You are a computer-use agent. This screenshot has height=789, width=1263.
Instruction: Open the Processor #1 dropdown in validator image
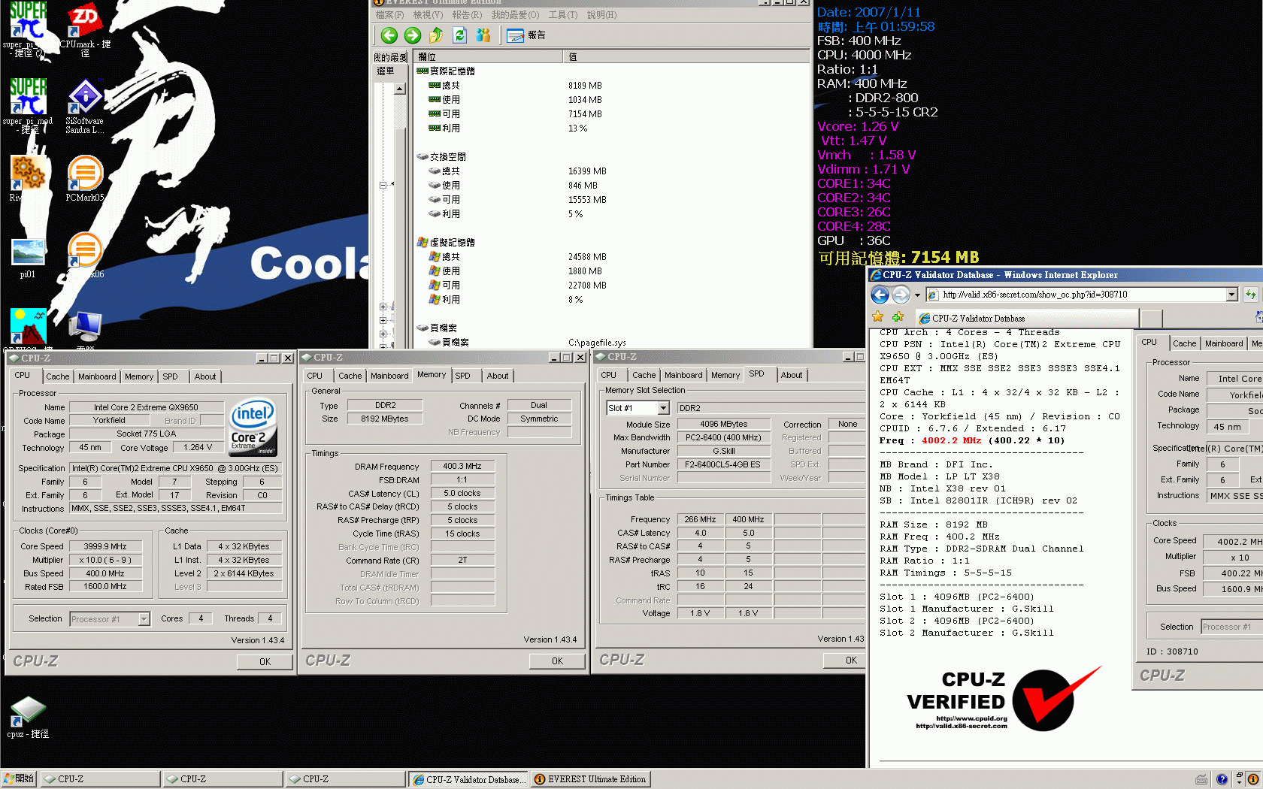[1231, 627]
